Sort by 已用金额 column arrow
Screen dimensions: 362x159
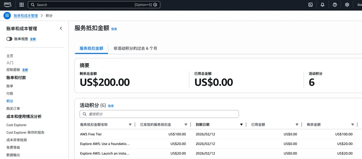pos(297,124)
